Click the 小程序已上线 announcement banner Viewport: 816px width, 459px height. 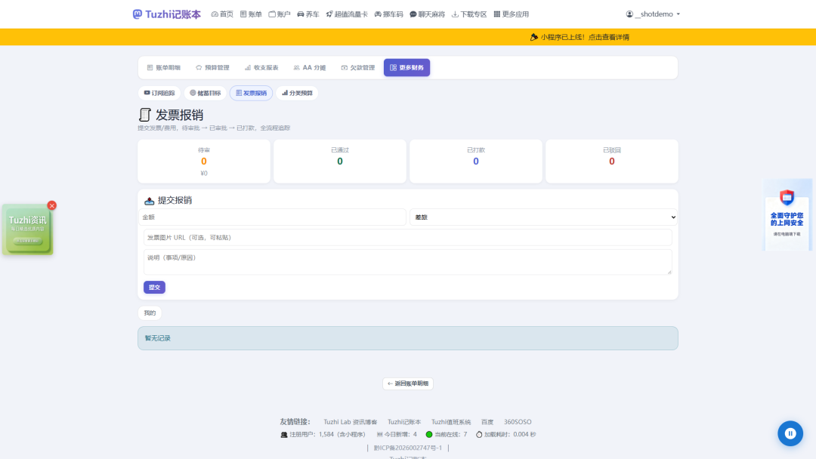580,37
